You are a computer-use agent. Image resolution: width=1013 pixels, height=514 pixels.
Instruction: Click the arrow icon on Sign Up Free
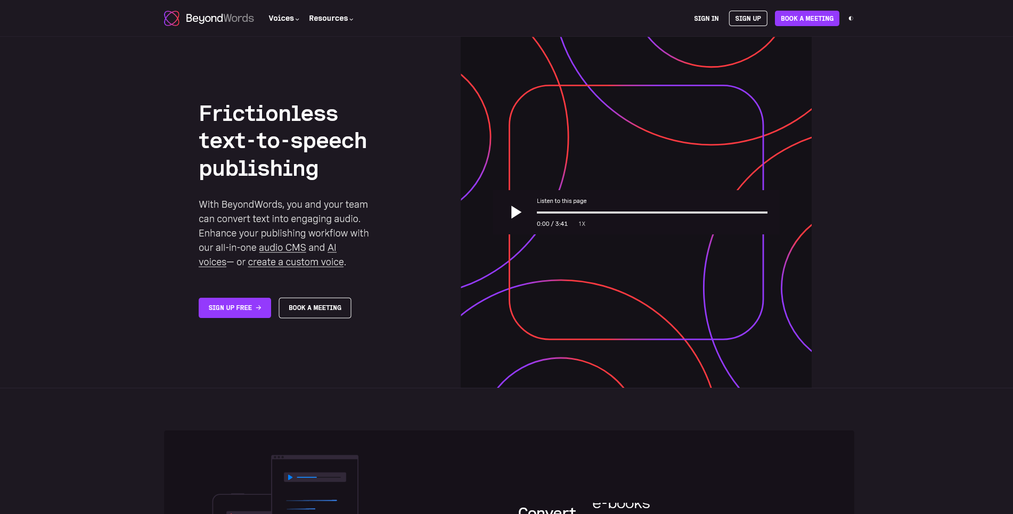click(x=259, y=308)
